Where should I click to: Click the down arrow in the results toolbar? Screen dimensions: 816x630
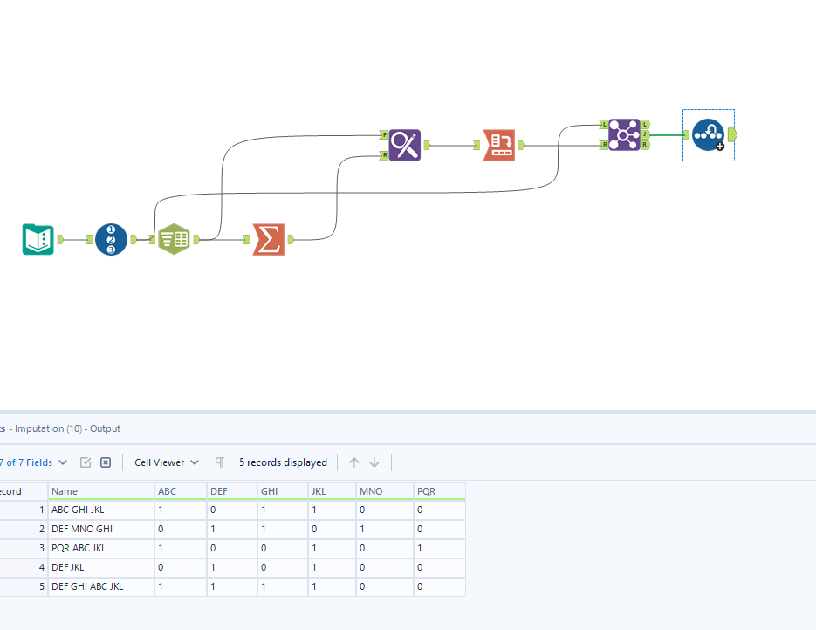[x=374, y=462]
